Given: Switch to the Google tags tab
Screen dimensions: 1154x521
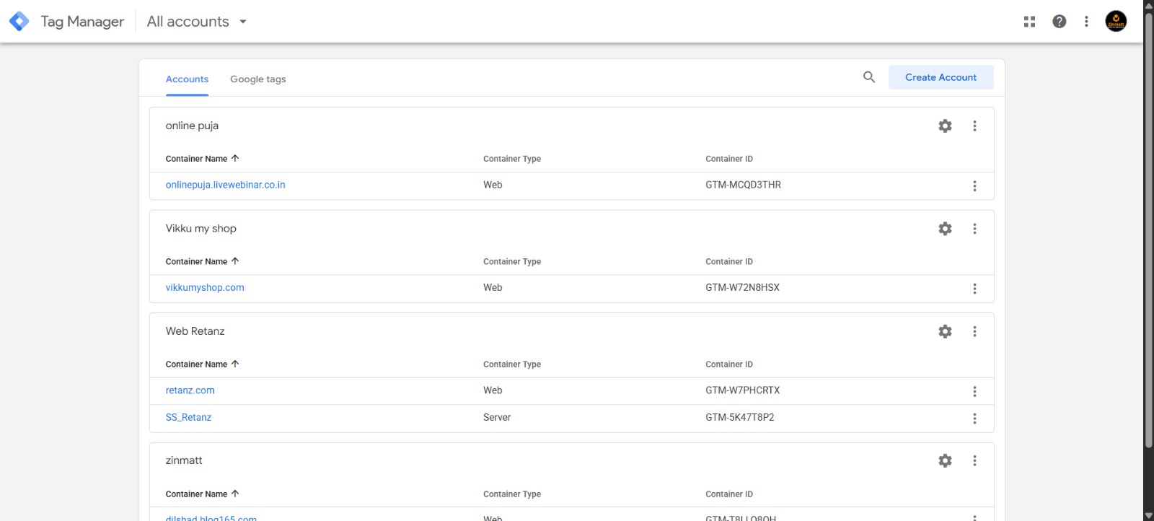Looking at the screenshot, I should [x=258, y=79].
